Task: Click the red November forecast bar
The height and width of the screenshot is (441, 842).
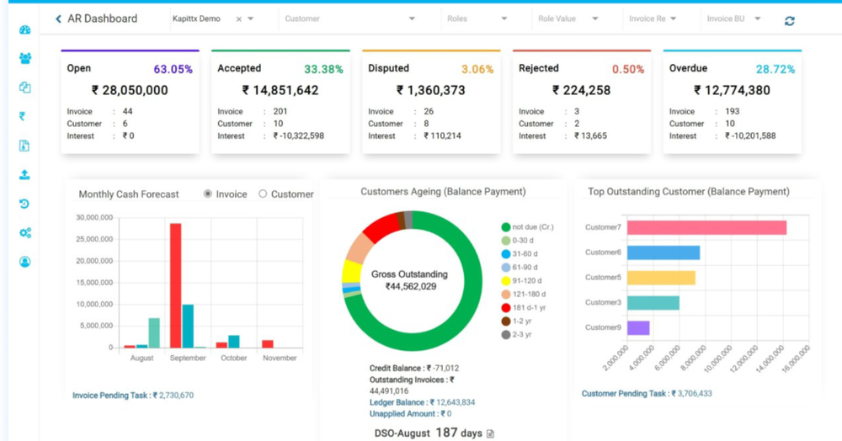Action: (268, 344)
